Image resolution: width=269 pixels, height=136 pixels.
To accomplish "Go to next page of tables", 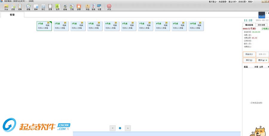I will 128,128.
